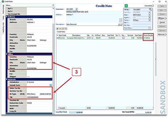The image size is (168, 117).
Task: Click the Delete button
Action: coord(162,14)
